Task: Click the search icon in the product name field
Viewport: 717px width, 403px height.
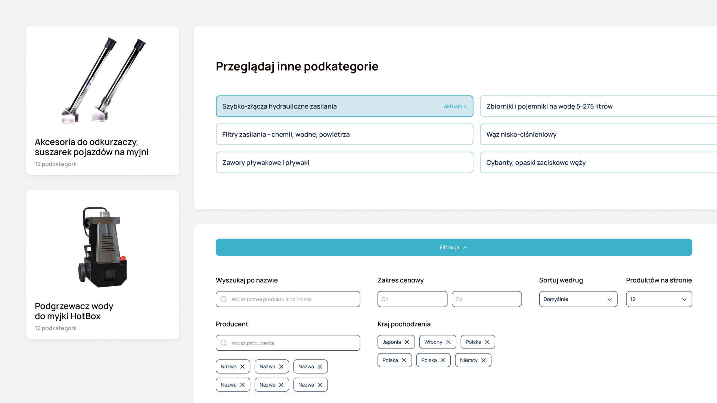Action: [x=224, y=299]
